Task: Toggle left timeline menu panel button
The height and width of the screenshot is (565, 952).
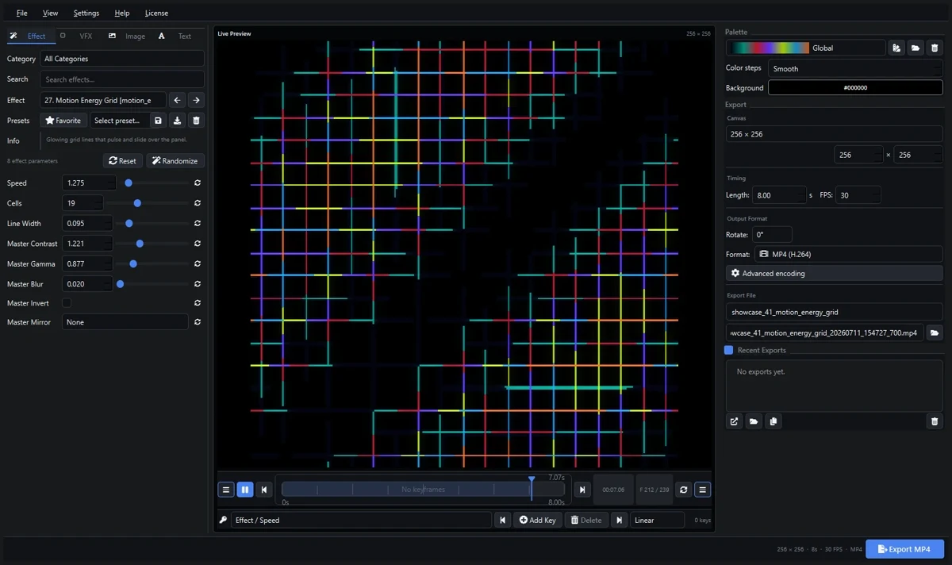Action: (226, 490)
